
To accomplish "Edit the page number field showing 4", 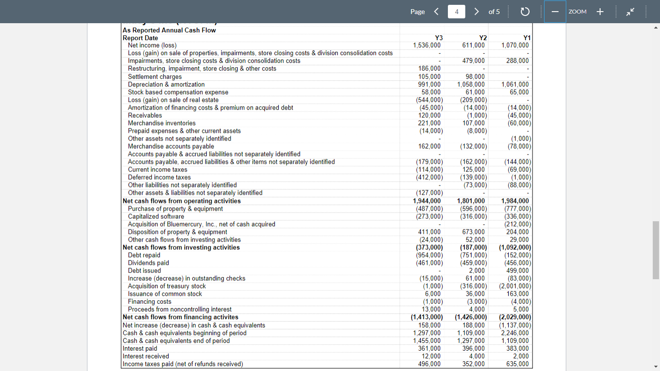I will pos(457,12).
